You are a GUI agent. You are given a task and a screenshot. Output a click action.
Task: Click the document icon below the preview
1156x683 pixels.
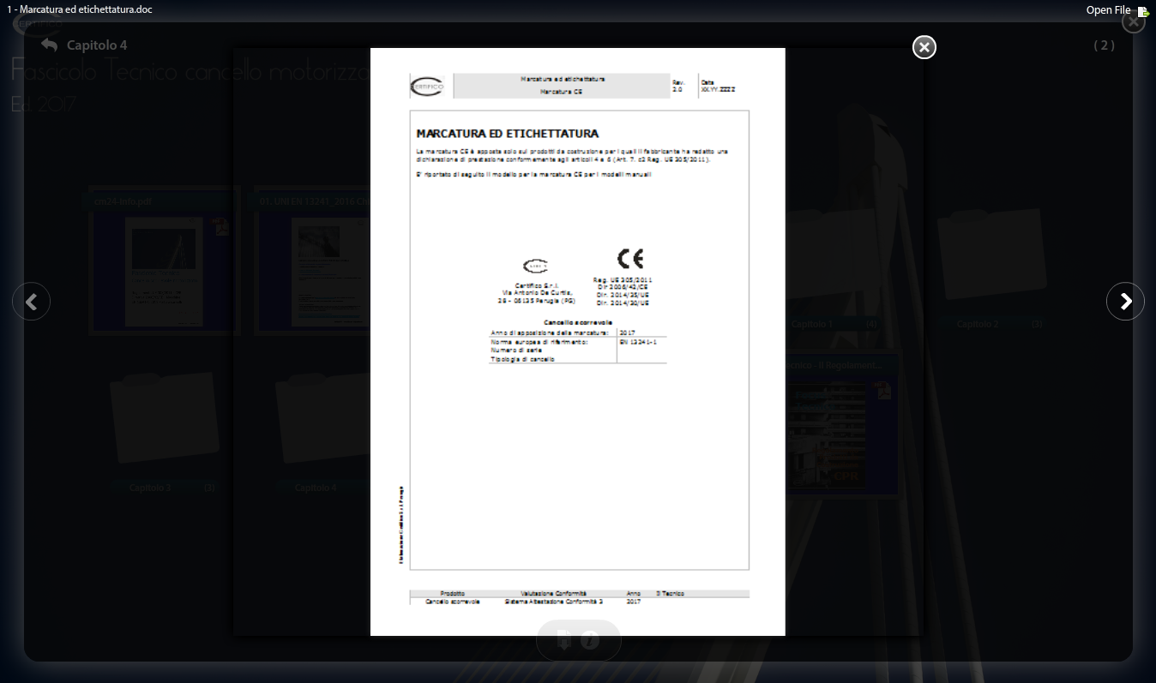point(563,639)
